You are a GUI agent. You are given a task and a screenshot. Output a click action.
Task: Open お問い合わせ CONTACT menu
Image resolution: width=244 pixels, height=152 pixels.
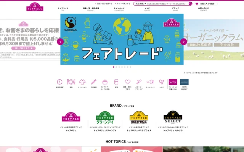203,9
